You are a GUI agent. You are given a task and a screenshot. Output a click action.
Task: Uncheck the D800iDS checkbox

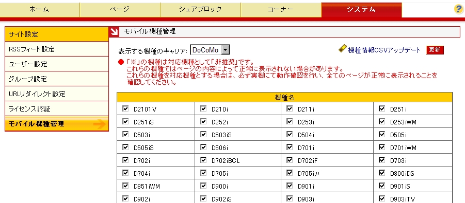click(382, 173)
